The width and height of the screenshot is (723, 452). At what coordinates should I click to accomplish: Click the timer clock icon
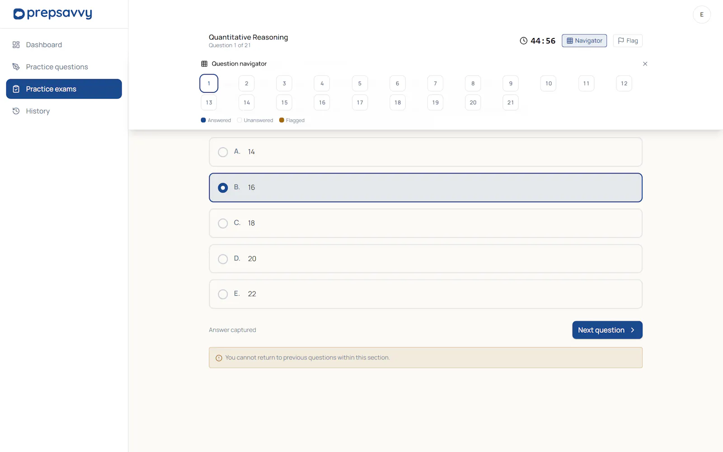(x=523, y=41)
